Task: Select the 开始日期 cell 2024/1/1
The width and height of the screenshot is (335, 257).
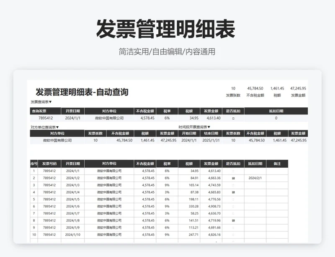Action: [189, 140]
